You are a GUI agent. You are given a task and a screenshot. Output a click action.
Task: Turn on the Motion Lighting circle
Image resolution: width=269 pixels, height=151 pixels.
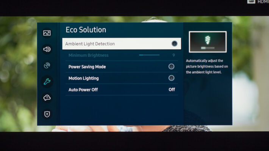coord(171,78)
